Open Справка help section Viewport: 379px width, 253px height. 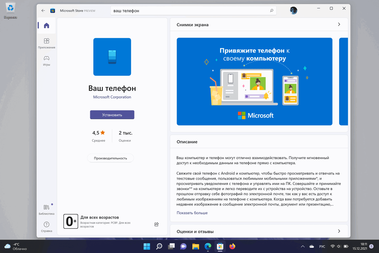[x=46, y=227]
